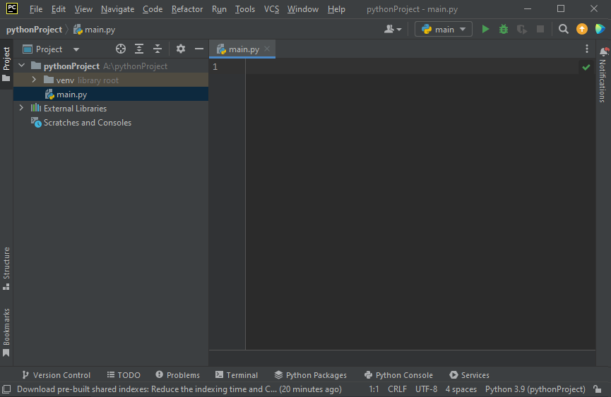Screen dimensions: 611x397
Task: Click Select Opened File target icon
Action: pyautogui.click(x=121, y=49)
